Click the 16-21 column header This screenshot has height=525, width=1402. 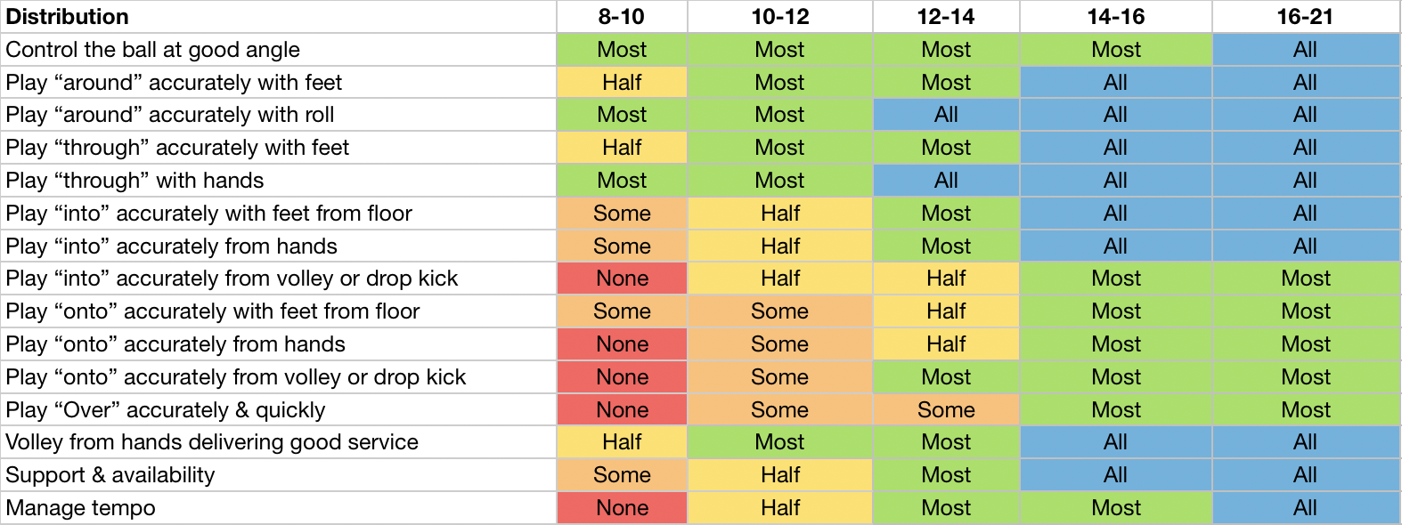click(x=1305, y=17)
